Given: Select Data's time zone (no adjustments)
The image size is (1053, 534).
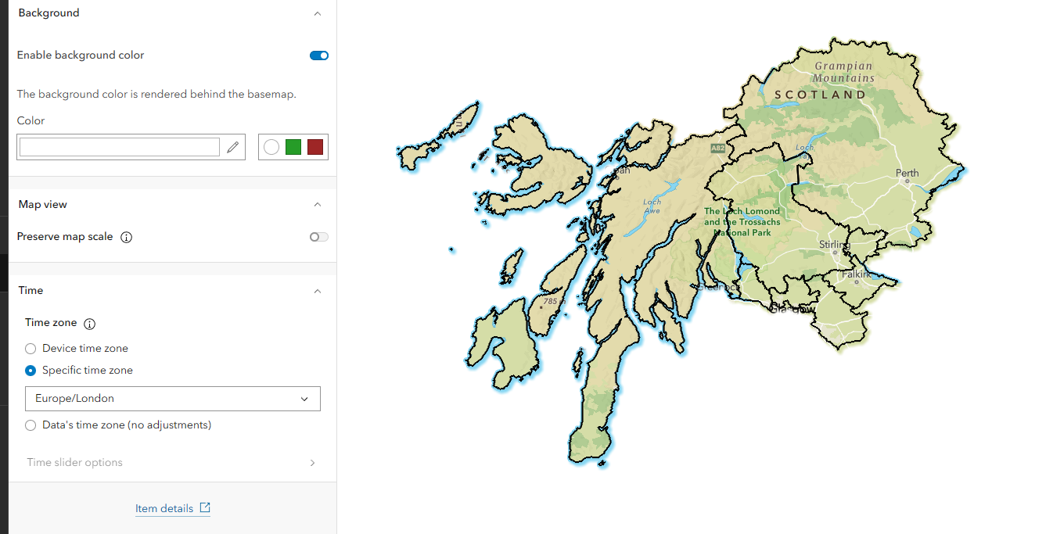Looking at the screenshot, I should coord(30,425).
